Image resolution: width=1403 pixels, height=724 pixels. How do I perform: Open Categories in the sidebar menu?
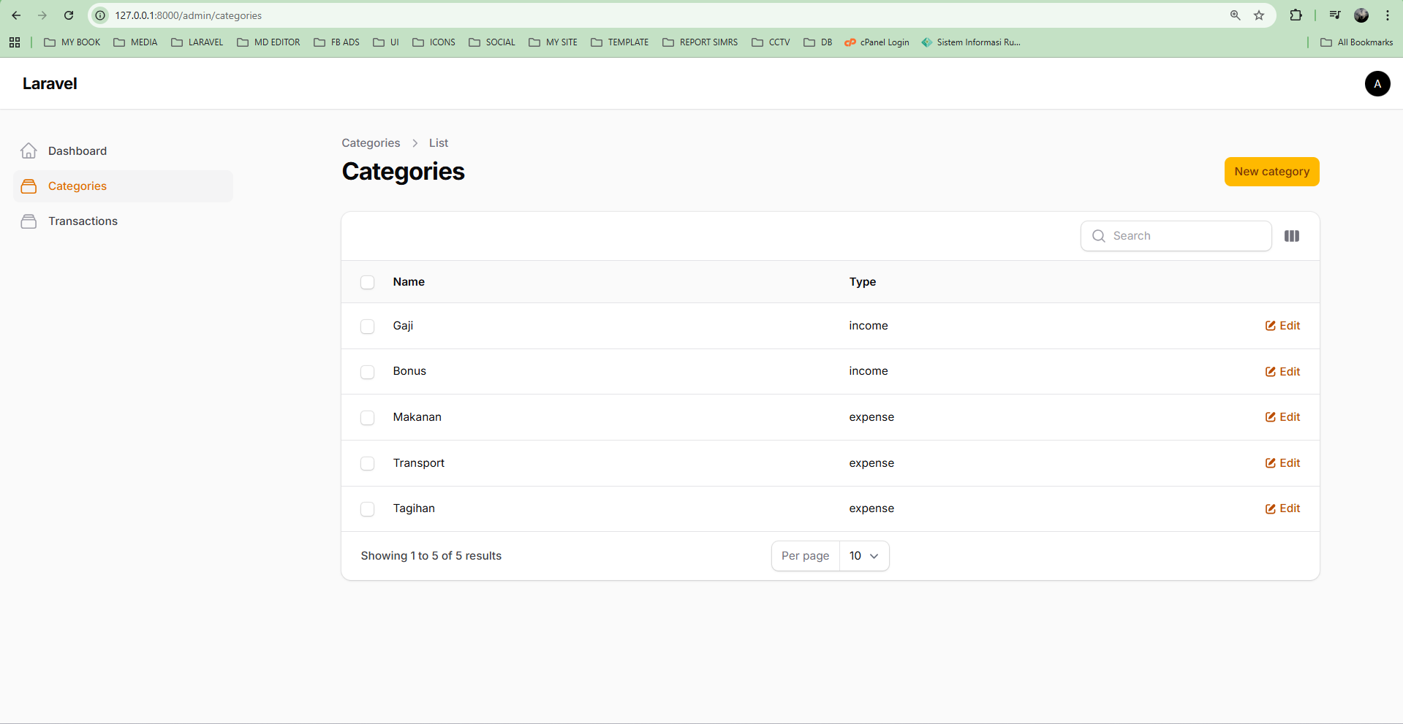pos(77,186)
